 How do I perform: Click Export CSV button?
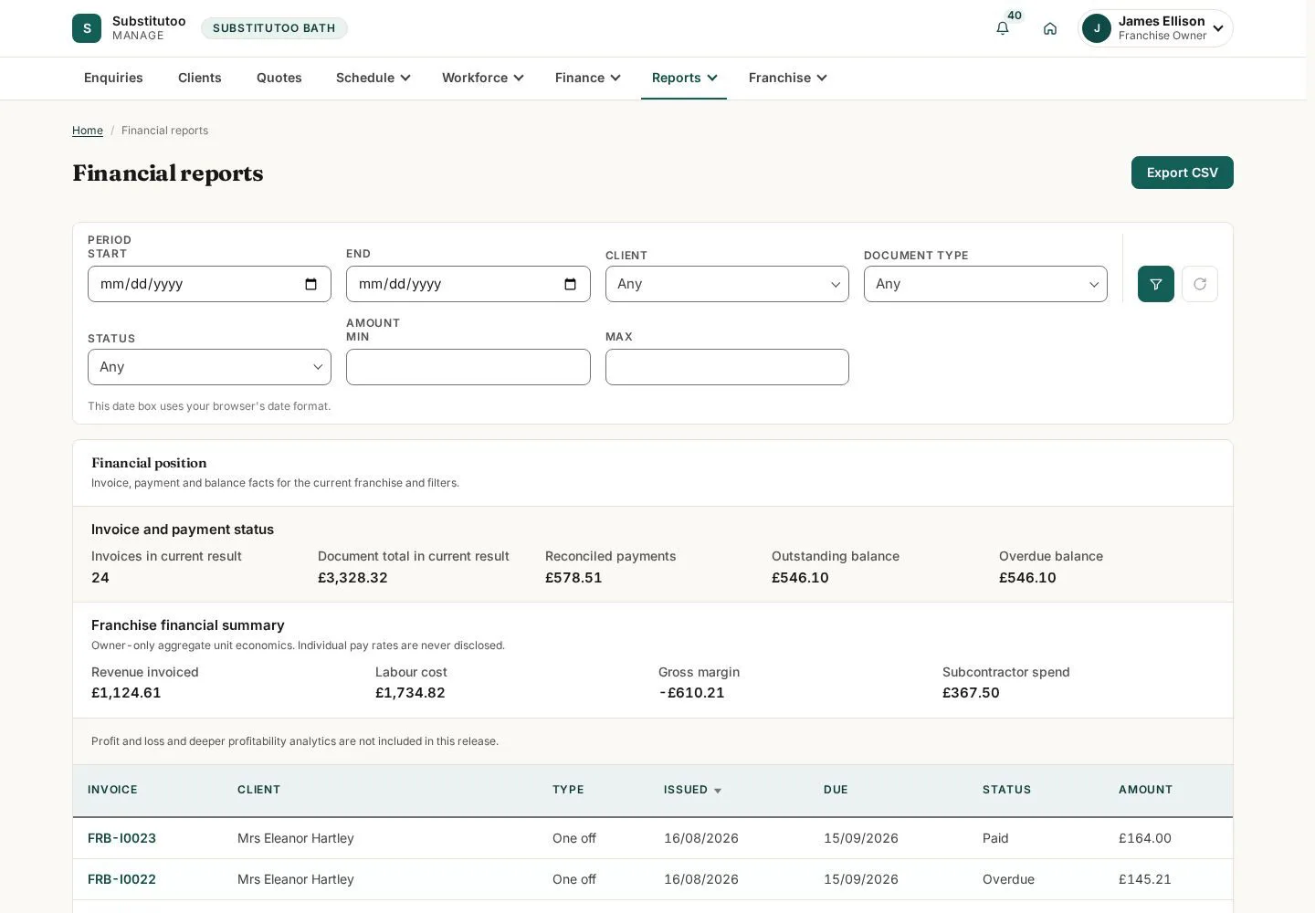(1182, 173)
